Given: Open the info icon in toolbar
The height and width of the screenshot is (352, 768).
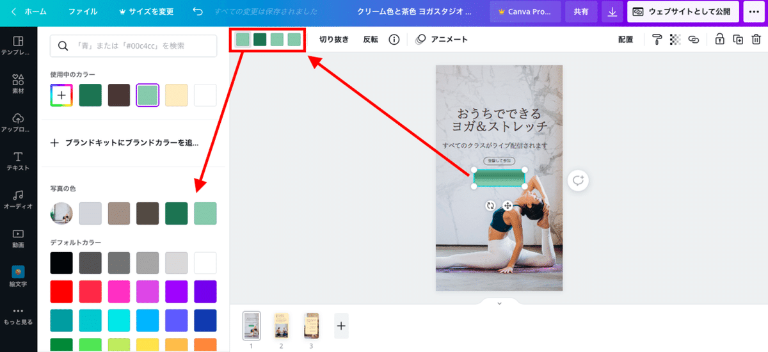Looking at the screenshot, I should tap(394, 40).
